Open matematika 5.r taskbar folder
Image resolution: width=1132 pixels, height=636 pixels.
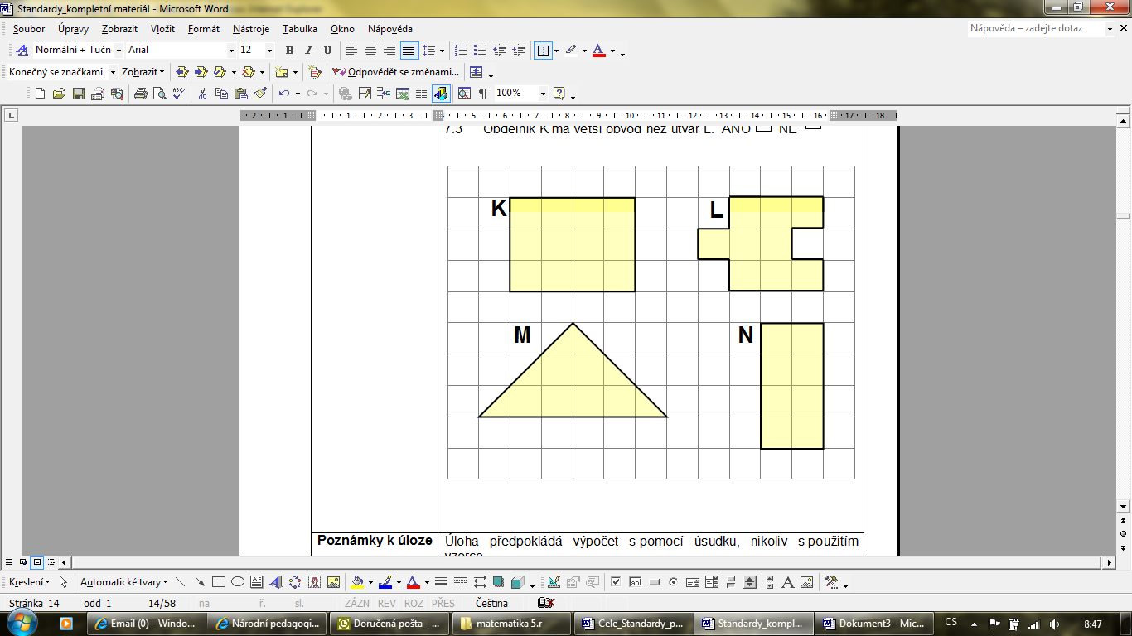512,624
